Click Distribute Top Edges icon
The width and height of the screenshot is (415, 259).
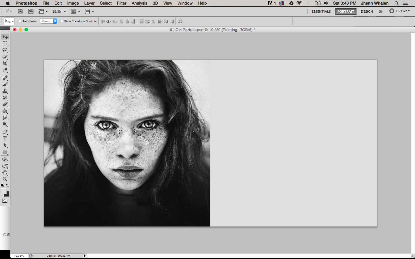pyautogui.click(x=142, y=21)
